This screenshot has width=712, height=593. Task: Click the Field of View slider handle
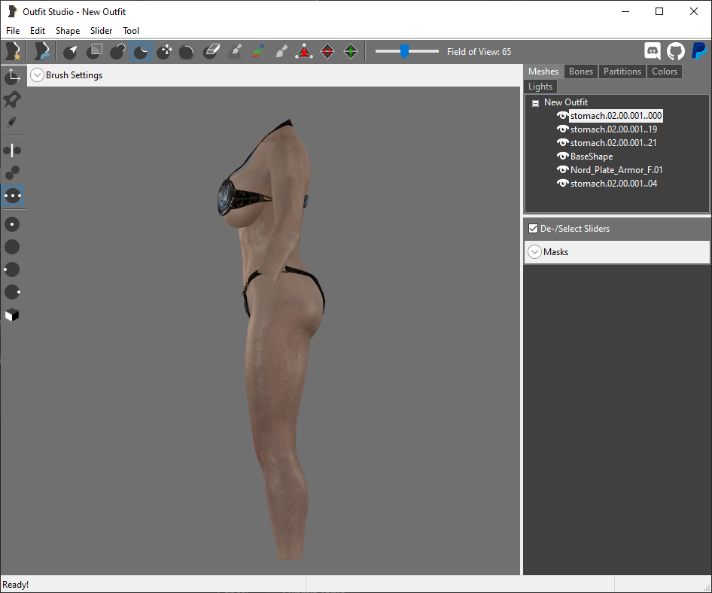(x=404, y=51)
